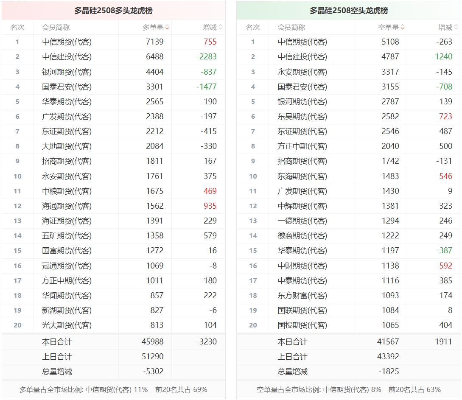Open 银河期货(代客) row in long table
462x400 pixels.
coord(113,72)
